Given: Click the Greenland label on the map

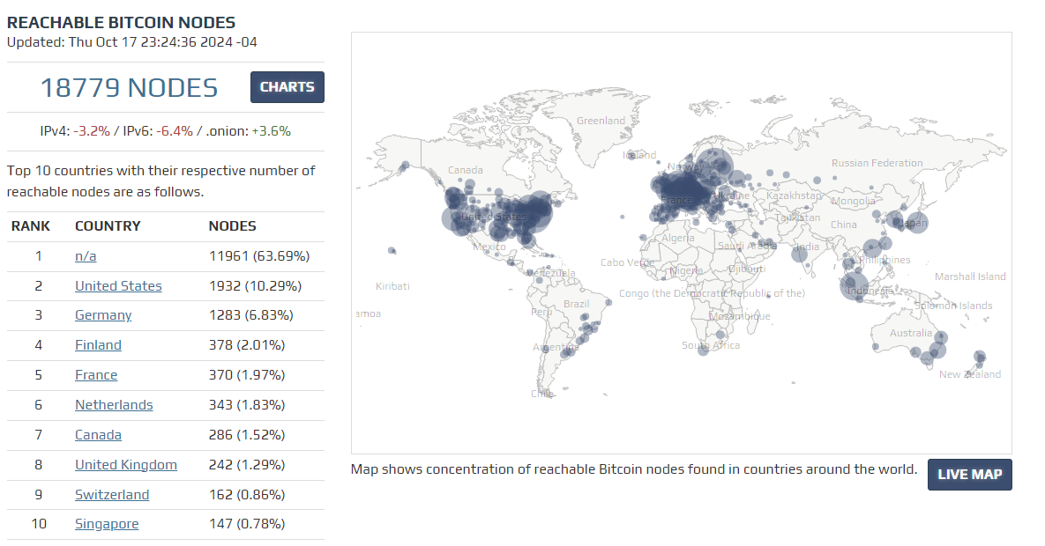Looking at the screenshot, I should pyautogui.click(x=601, y=122).
